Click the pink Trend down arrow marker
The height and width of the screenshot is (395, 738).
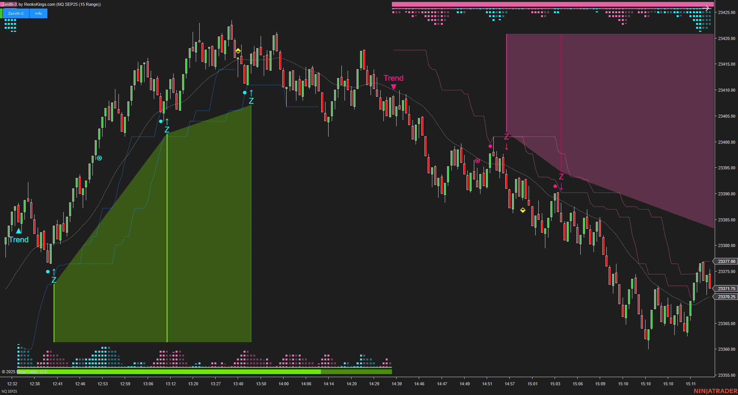pos(393,85)
